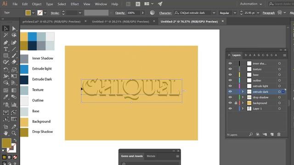
Task: Click the Drop Shadow gold swatch
Action: 24,132
